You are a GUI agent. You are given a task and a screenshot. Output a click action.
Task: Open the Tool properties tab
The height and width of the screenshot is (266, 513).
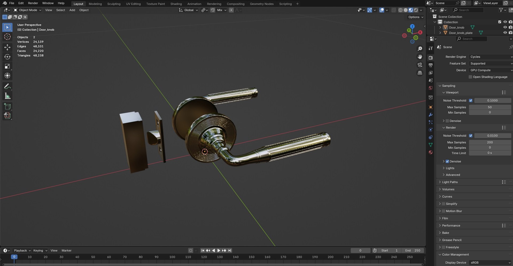point(430,48)
